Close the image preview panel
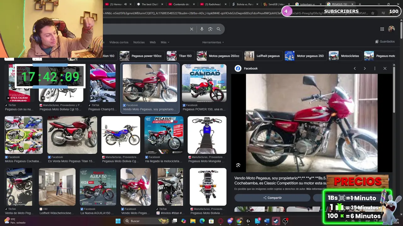Image resolution: width=403 pixels, height=226 pixels. (385, 68)
